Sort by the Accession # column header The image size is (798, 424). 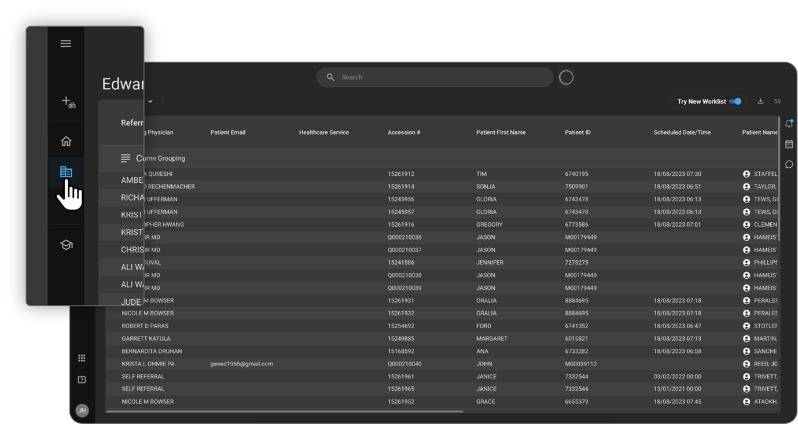coord(404,132)
